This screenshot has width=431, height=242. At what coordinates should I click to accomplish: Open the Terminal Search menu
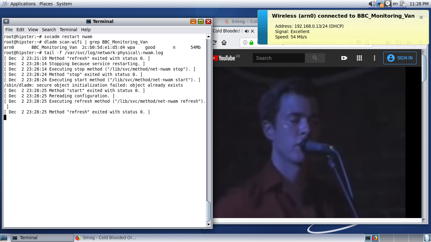tap(49, 30)
